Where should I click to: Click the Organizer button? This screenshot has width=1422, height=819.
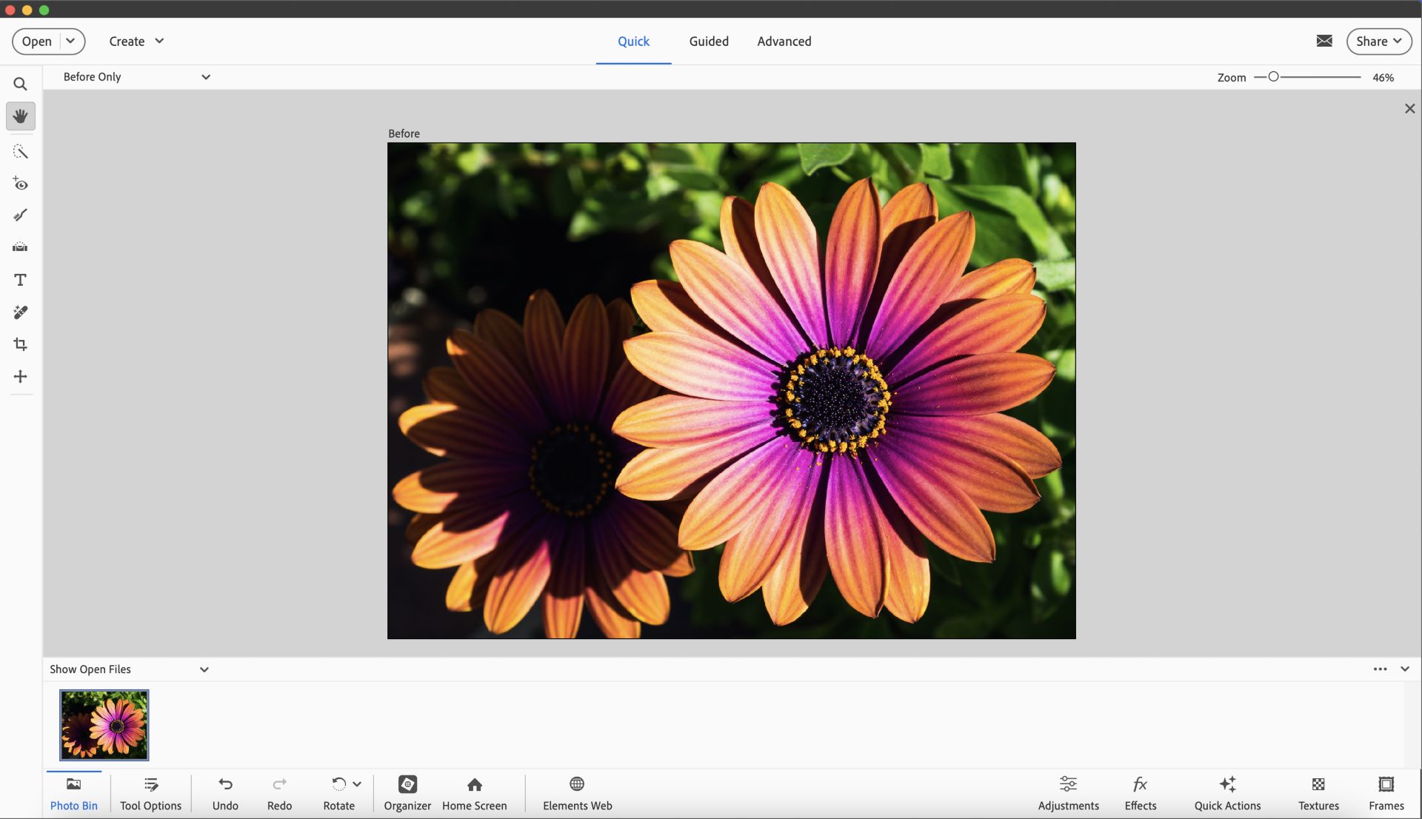coord(407,793)
